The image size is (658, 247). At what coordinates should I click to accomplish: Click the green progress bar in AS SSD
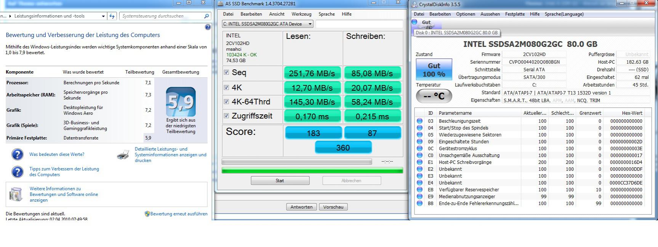click(x=312, y=170)
